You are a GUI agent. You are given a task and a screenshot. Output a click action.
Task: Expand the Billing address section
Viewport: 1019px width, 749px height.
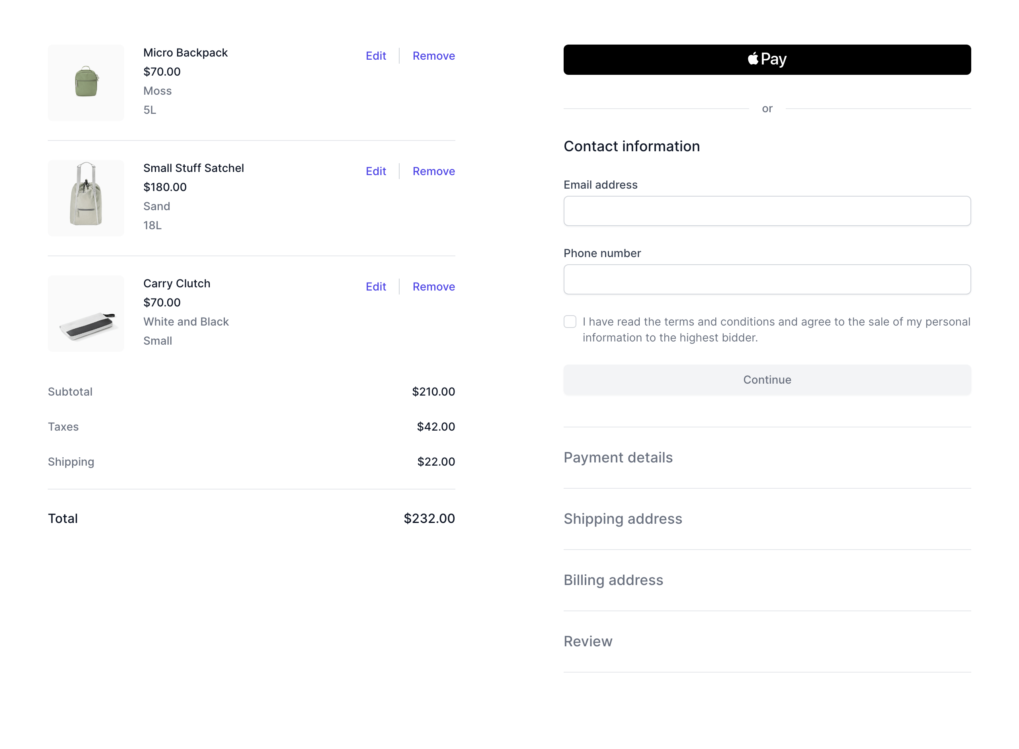[613, 580]
